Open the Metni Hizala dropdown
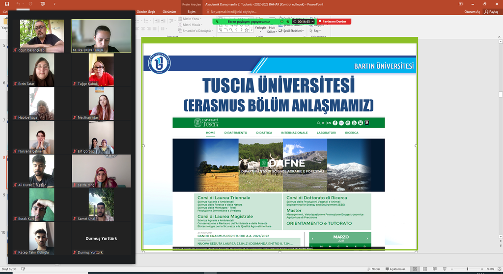The image size is (503, 274). pyautogui.click(x=190, y=25)
